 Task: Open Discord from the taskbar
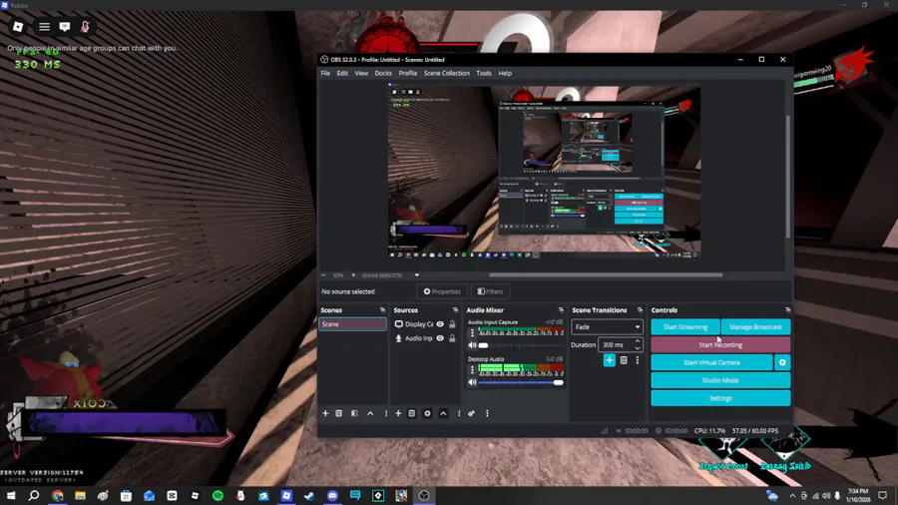(x=332, y=496)
